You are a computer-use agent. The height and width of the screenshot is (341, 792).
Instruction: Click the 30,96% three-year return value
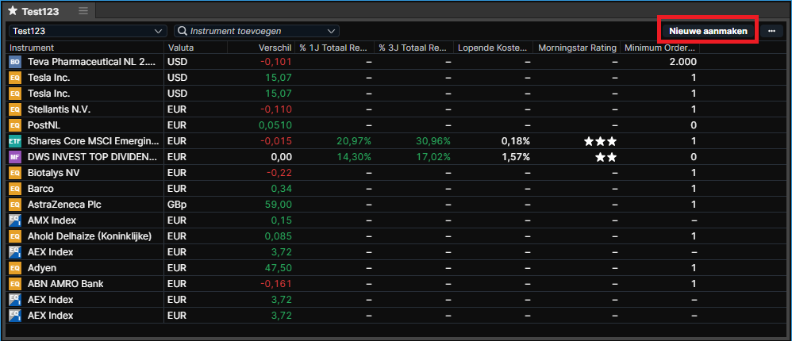(433, 141)
